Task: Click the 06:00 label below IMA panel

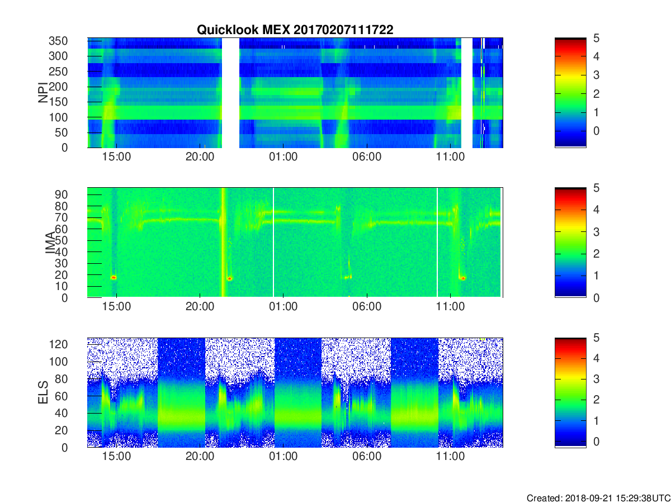Action: coord(367,307)
